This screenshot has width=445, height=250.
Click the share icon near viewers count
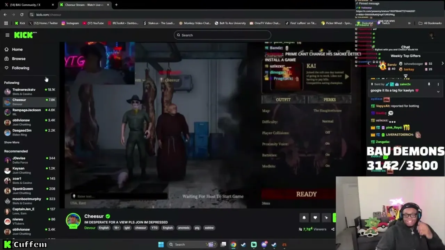tap(333, 229)
